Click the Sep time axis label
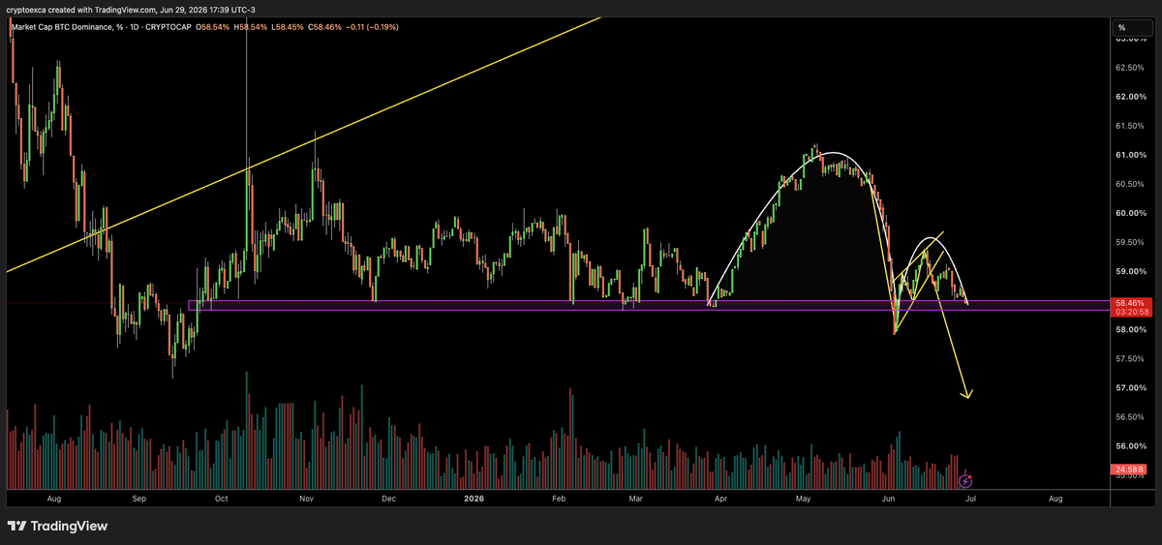Screen dimensions: 1162x545 (138, 499)
